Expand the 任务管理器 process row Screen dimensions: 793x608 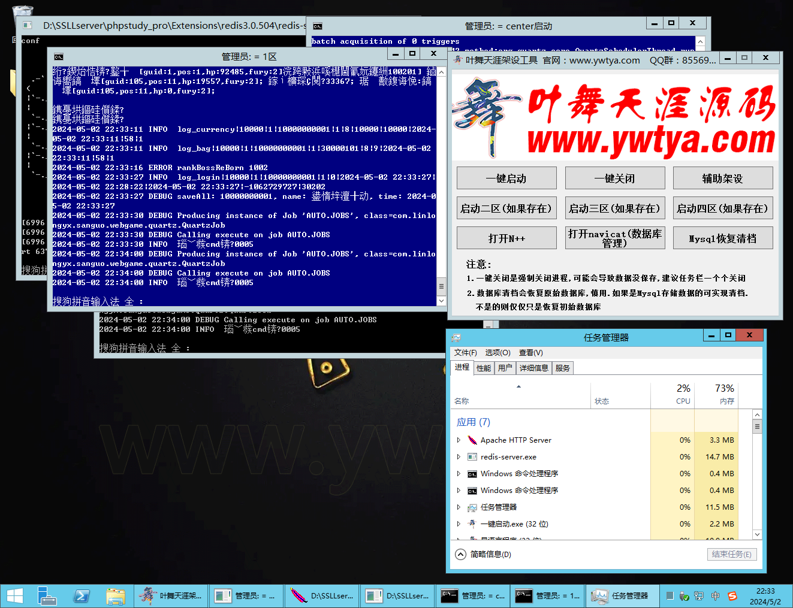tap(459, 507)
